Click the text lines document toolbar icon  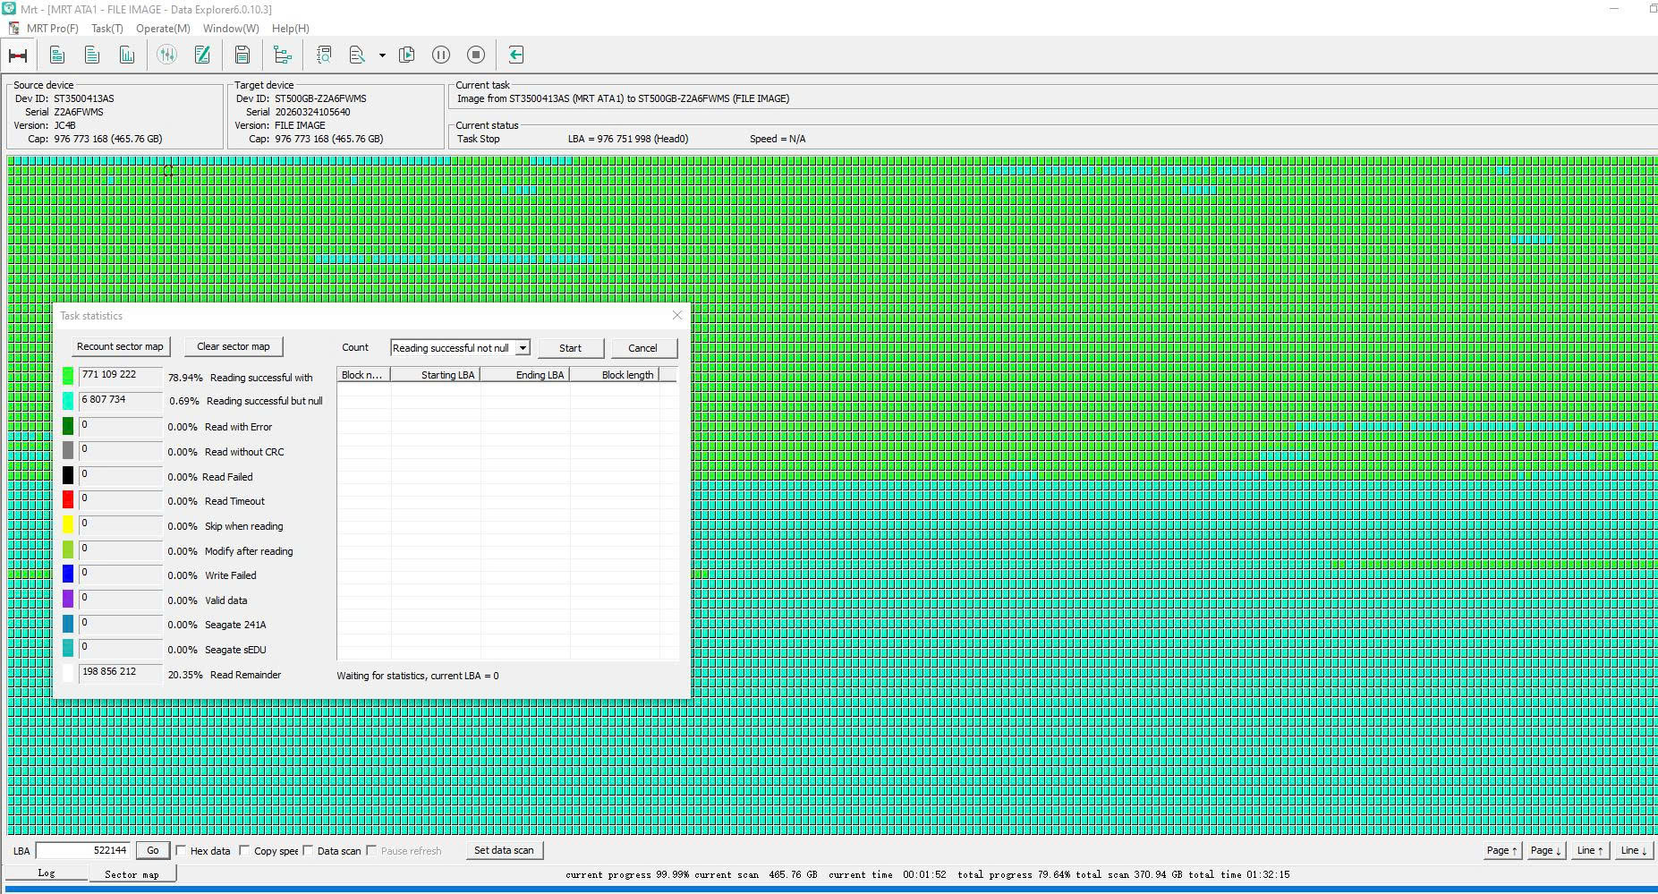(92, 55)
